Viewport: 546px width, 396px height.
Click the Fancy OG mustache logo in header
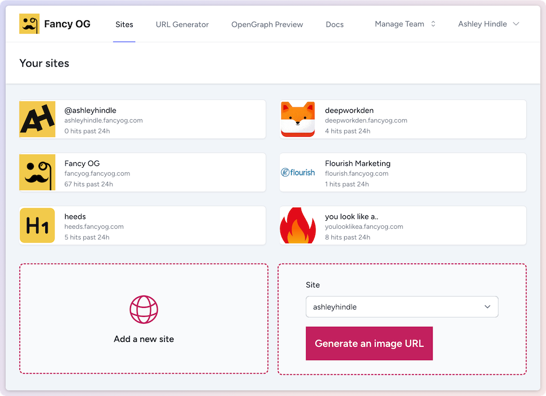29,24
